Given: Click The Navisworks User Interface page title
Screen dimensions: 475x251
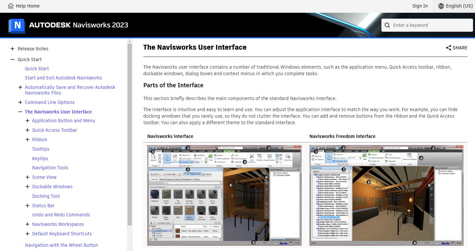Looking at the screenshot, I should tap(195, 47).
